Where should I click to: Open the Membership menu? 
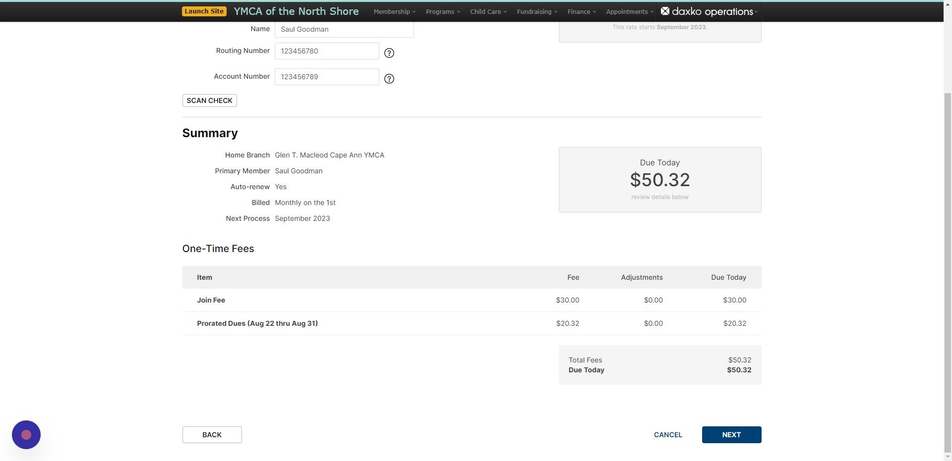394,11
